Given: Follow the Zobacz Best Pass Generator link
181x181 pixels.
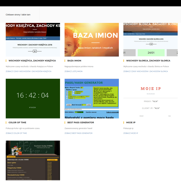Looking at the screenshot, I should (78, 133).
